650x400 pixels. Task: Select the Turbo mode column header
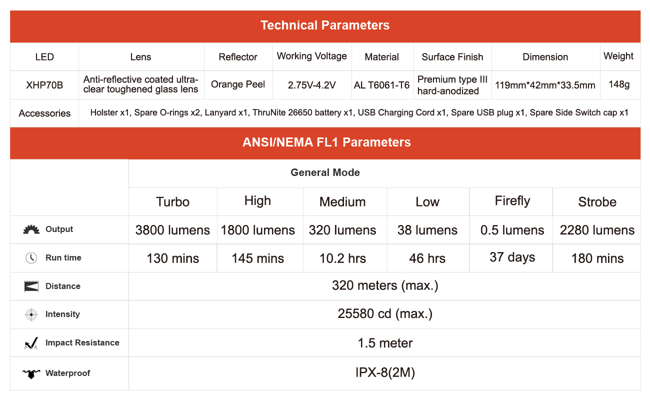pos(172,202)
